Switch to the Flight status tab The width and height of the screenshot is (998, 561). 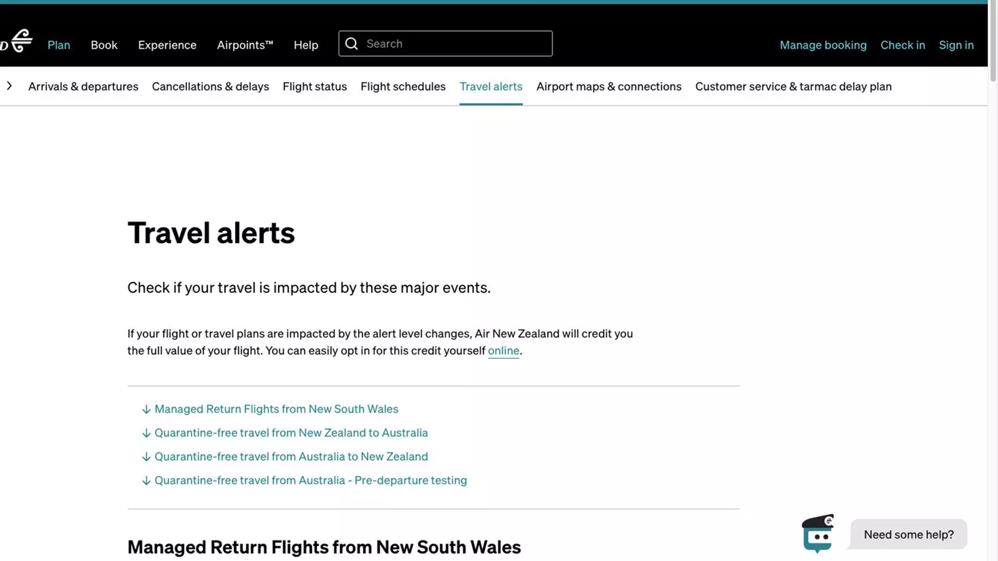point(314,87)
